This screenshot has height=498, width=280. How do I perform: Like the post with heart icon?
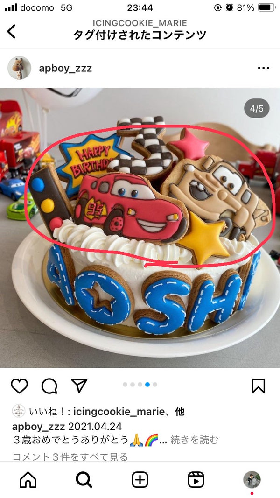point(19,386)
